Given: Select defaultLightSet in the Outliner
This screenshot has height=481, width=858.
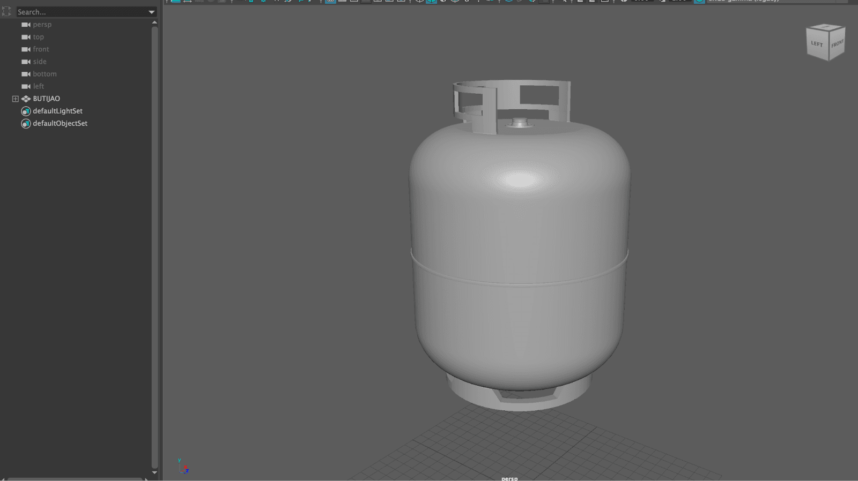Looking at the screenshot, I should [x=57, y=111].
